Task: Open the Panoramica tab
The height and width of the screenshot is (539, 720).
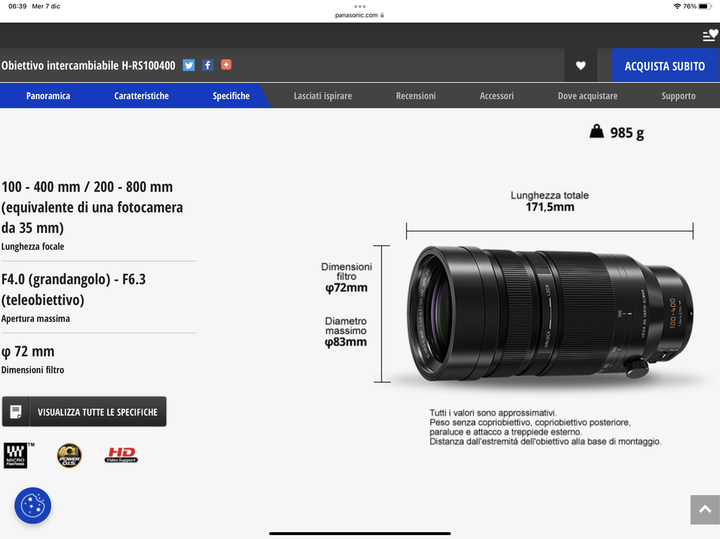Action: point(48,96)
